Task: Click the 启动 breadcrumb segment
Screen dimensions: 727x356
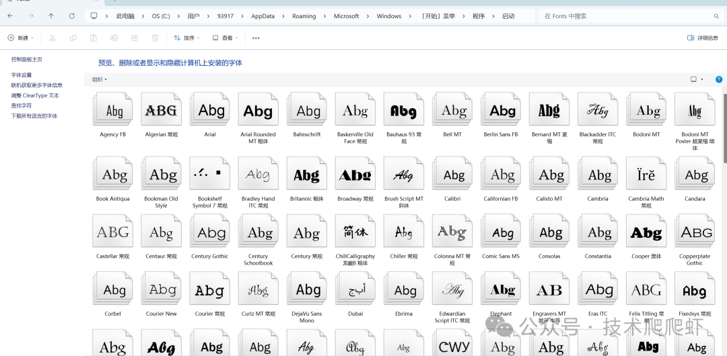Action: (x=508, y=16)
